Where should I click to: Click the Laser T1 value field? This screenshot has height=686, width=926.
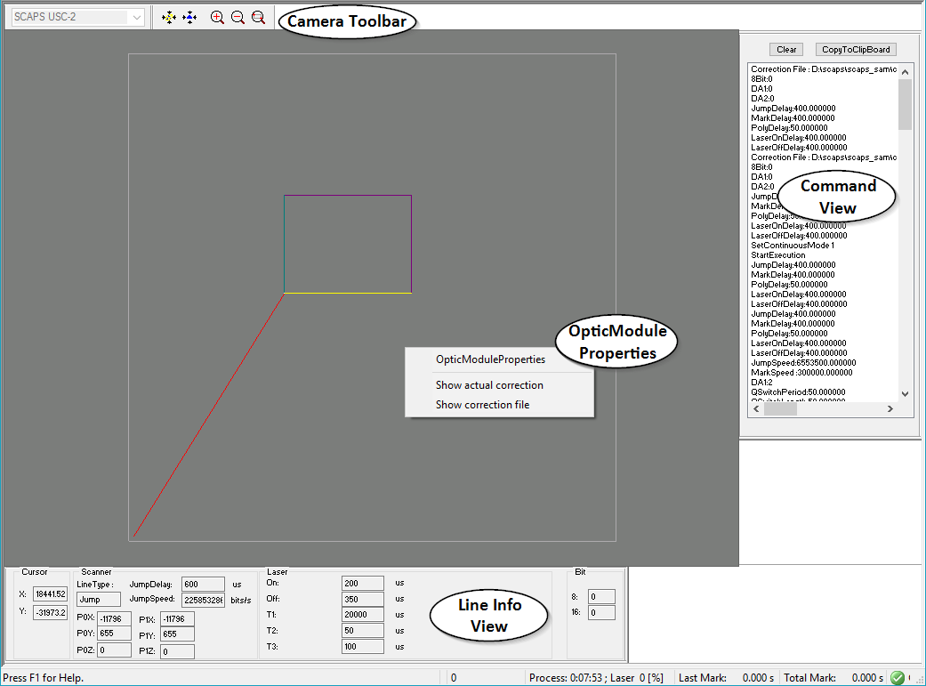[x=362, y=615]
